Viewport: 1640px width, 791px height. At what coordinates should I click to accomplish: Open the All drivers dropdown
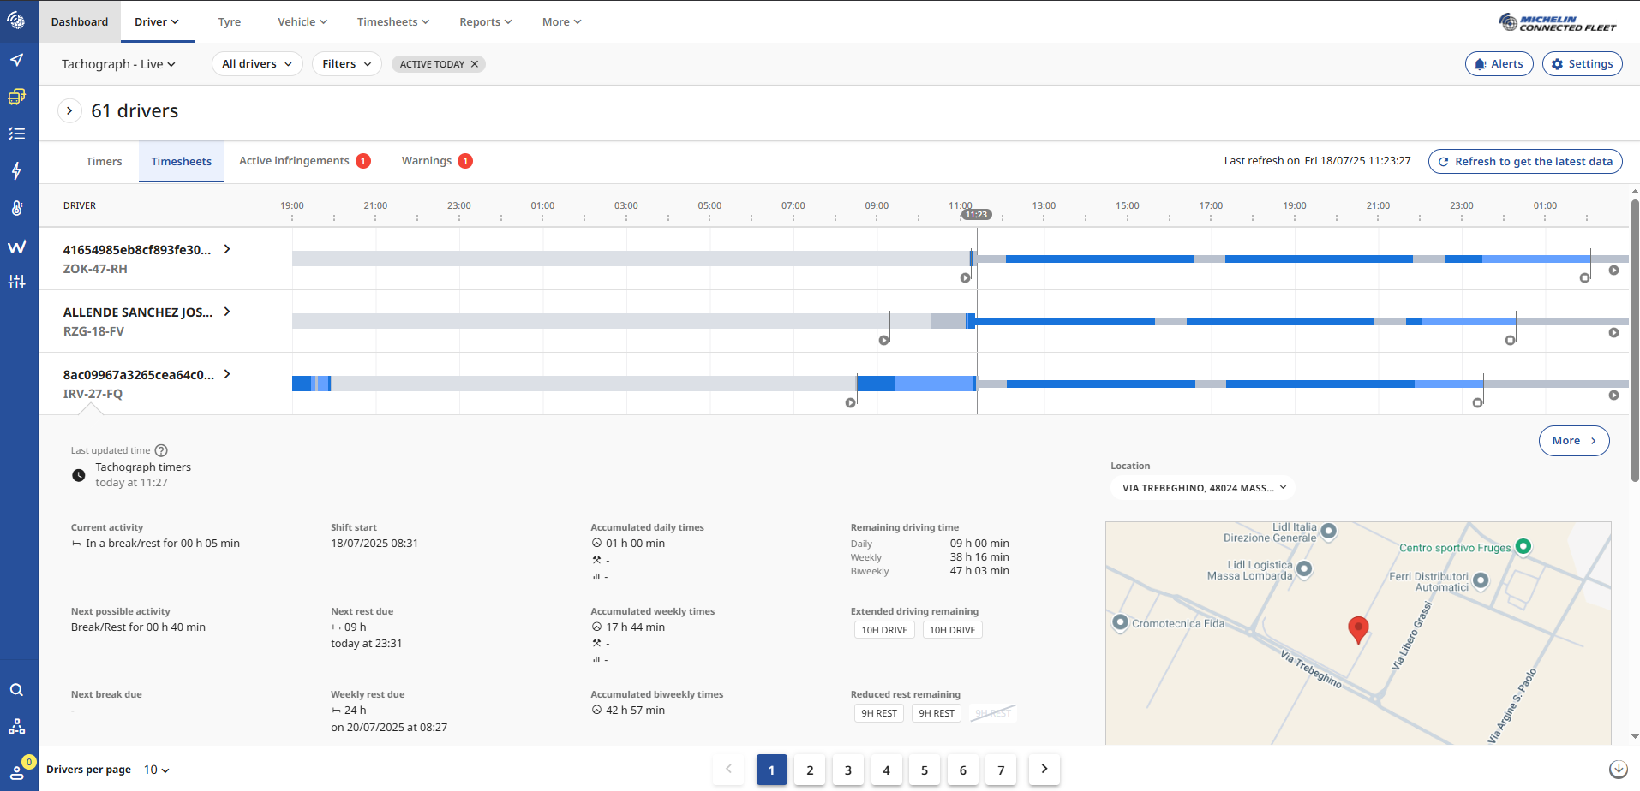click(256, 64)
